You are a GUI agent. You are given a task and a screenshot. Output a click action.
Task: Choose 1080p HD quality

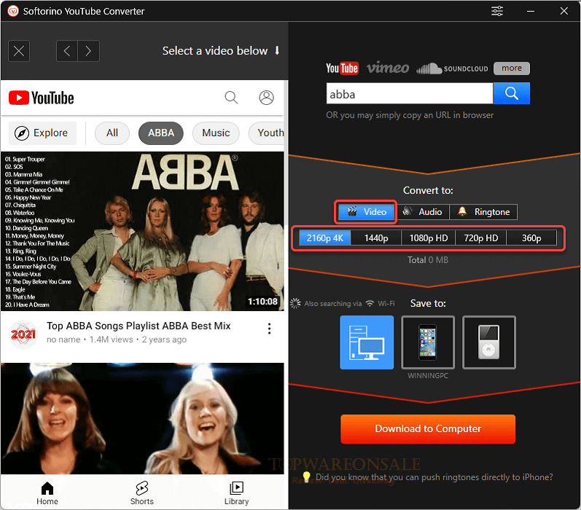click(x=429, y=238)
